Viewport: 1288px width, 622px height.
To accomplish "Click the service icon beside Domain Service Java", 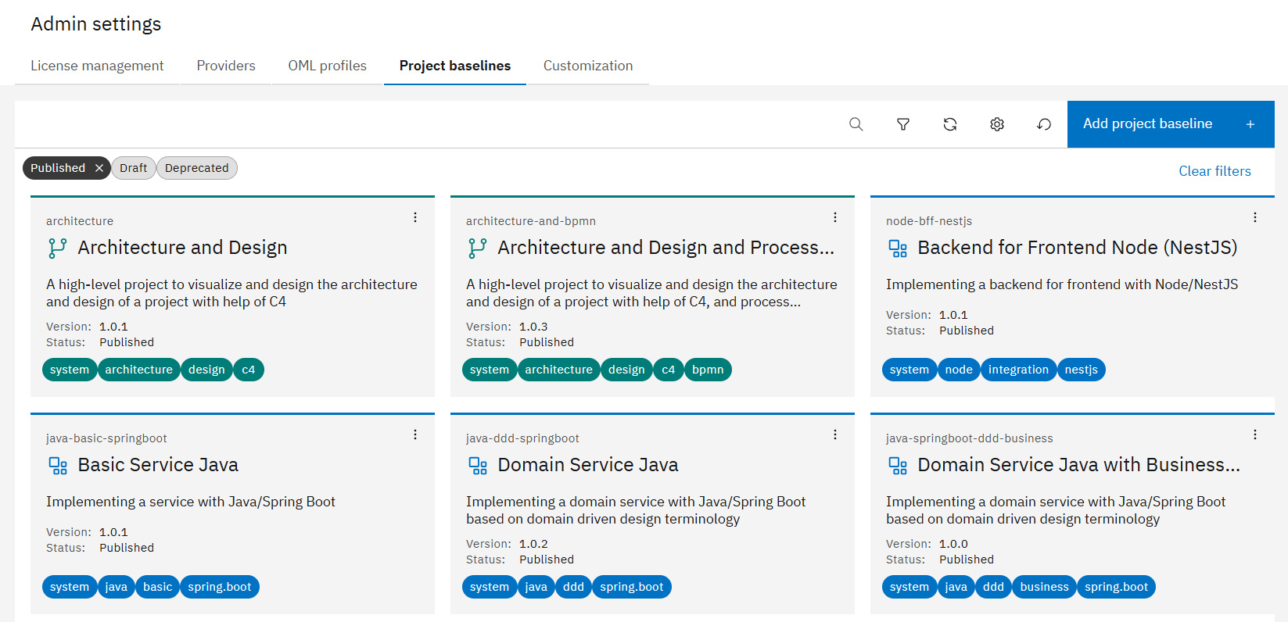I will [x=478, y=466].
